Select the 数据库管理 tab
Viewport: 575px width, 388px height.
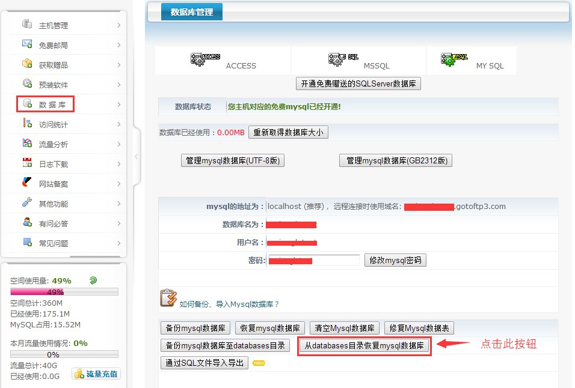click(x=191, y=12)
